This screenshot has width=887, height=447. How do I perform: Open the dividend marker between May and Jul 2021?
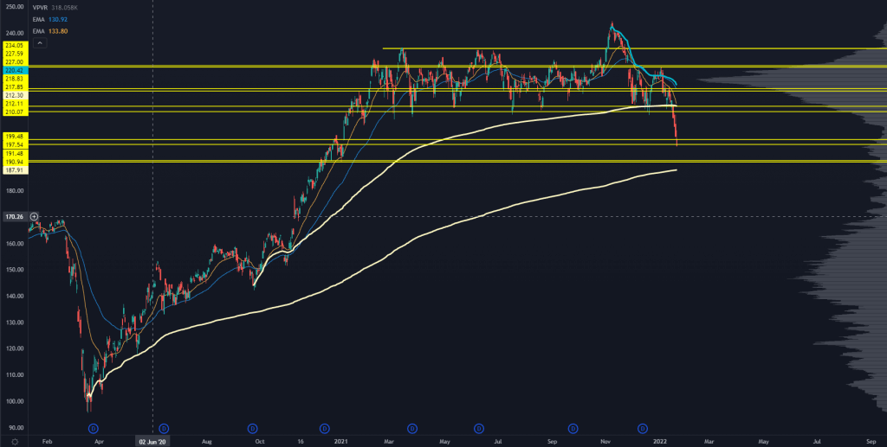coord(479,428)
